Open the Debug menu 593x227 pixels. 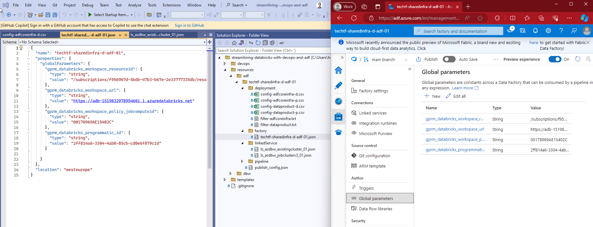coord(88,5)
